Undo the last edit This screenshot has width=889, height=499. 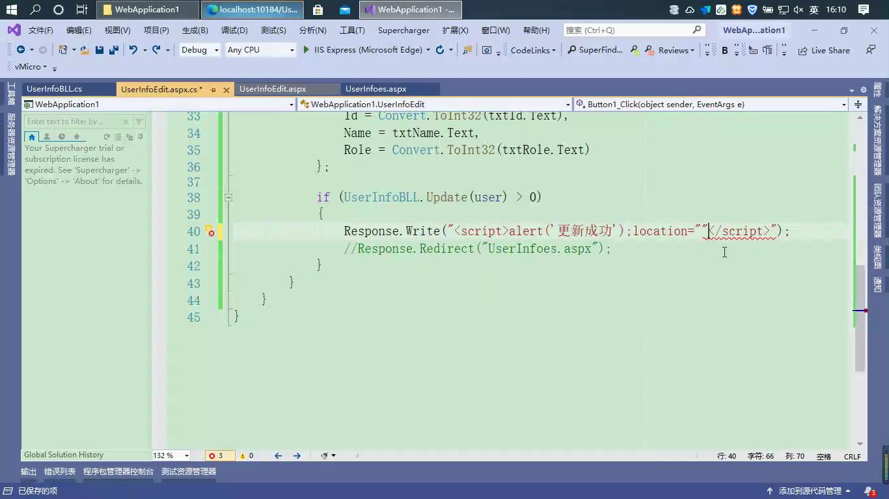tap(133, 50)
